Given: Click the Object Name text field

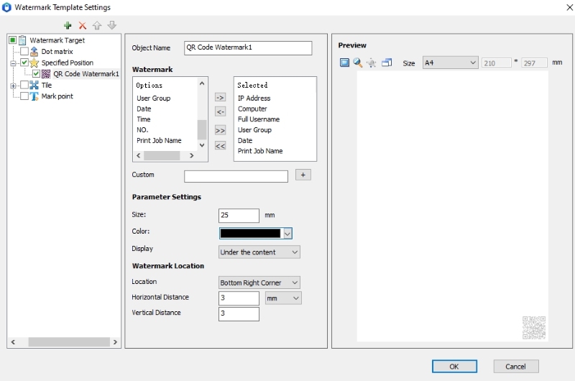Looking at the screenshot, I should pos(248,48).
